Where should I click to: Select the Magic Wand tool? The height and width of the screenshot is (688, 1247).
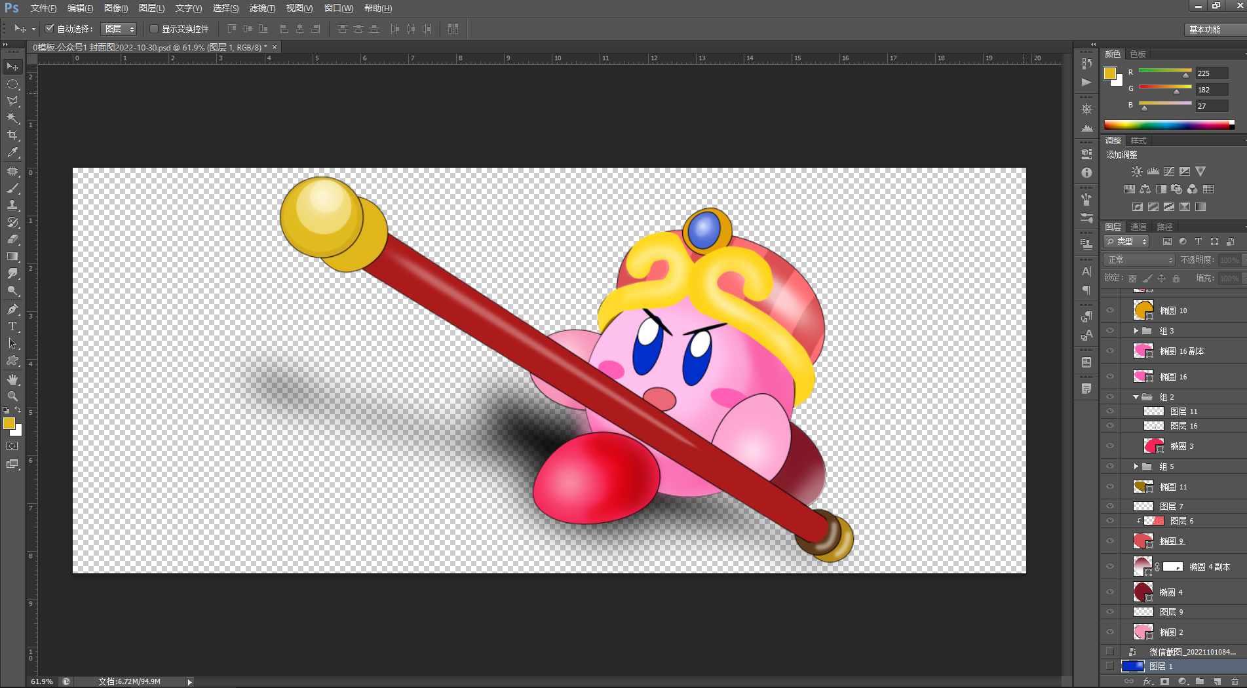pos(12,119)
